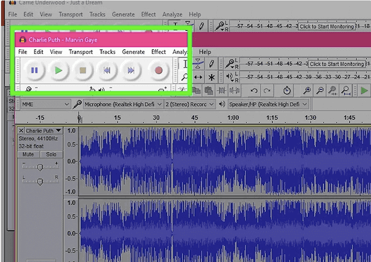Click the Redo arrow icon
Viewport: 371px width, 262px height.
267,91
